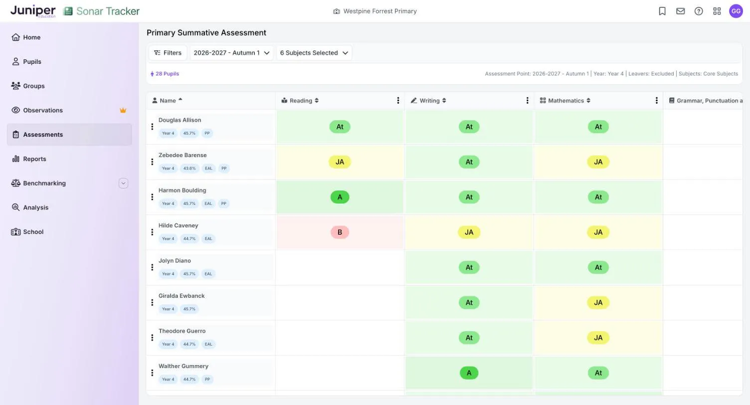The height and width of the screenshot is (405, 750).
Task: Click Harmon Boulding's Reading A grade
Action: [340, 197]
